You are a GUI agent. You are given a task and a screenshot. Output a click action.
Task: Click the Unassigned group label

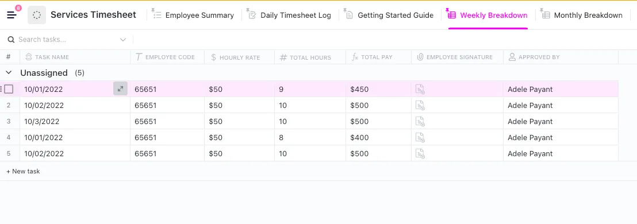pos(44,72)
